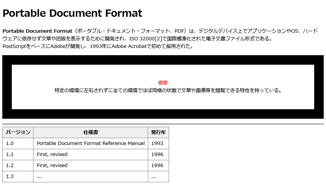Click the Portable Document Format page heading
The image size is (326, 188).
tap(72, 13)
